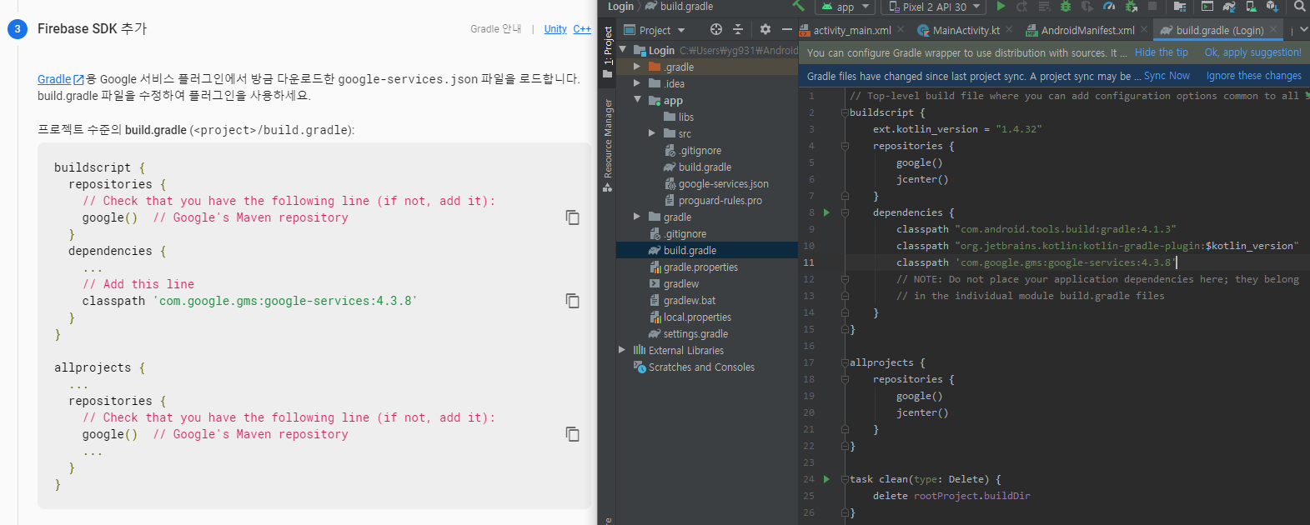The image size is (1310, 525).
Task: Click Ok, apply suggestion! link
Action: coord(1252,52)
